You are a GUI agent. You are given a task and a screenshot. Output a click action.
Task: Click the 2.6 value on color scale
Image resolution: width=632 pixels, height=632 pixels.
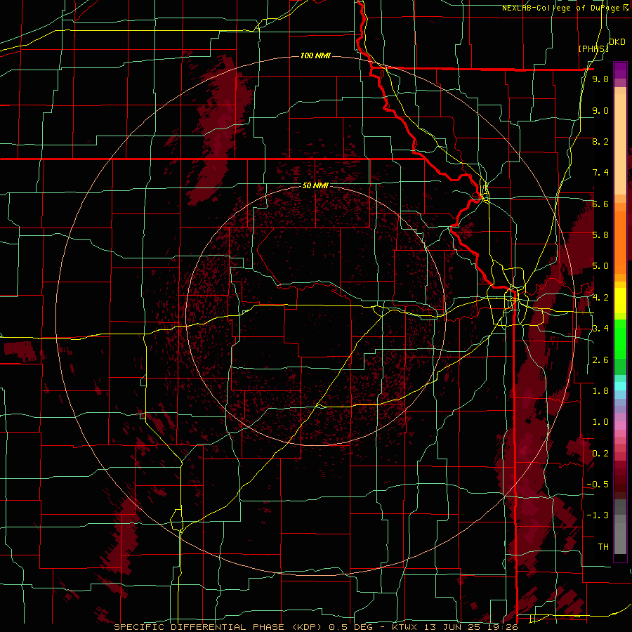(600, 360)
